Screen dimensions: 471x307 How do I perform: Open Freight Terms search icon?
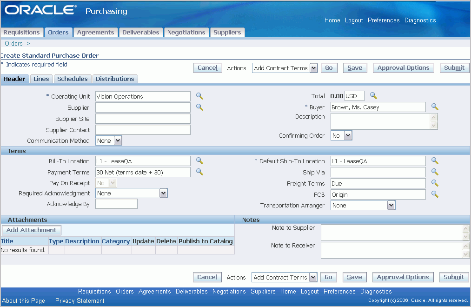(x=435, y=183)
